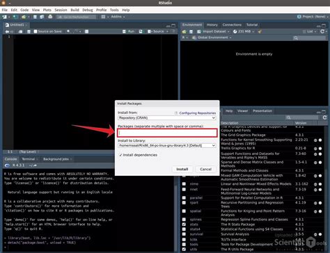Remove the survival package using its circle icon

[x=320, y=234]
